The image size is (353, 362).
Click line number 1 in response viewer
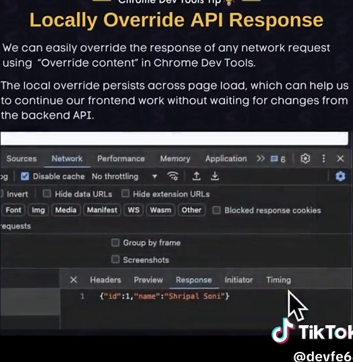point(82,296)
